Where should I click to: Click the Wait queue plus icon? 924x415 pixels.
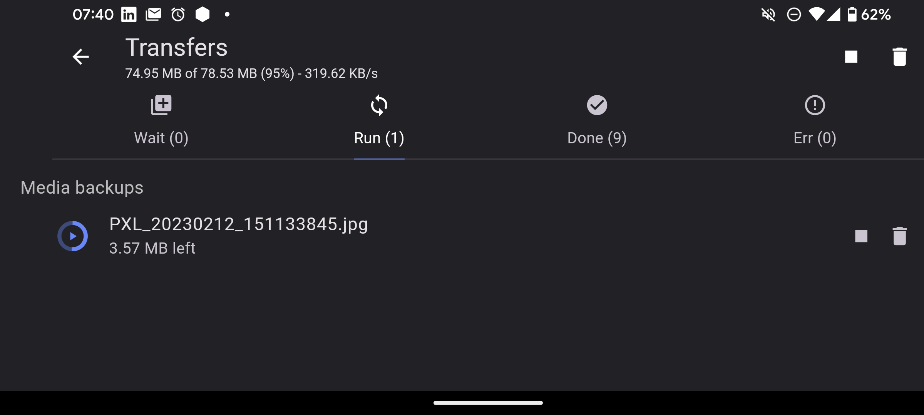coord(161,105)
